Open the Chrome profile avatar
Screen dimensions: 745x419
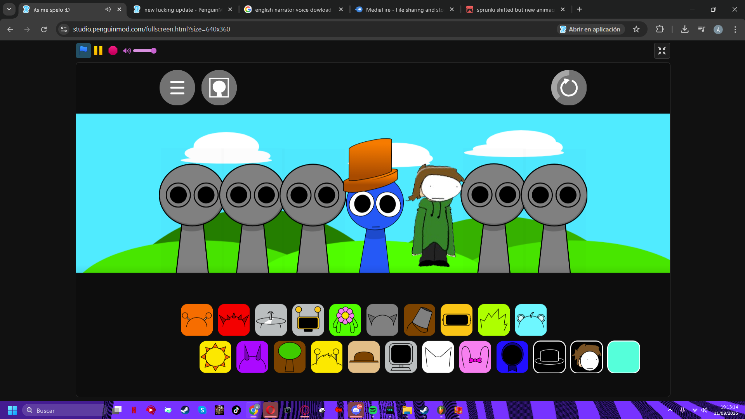(x=718, y=29)
